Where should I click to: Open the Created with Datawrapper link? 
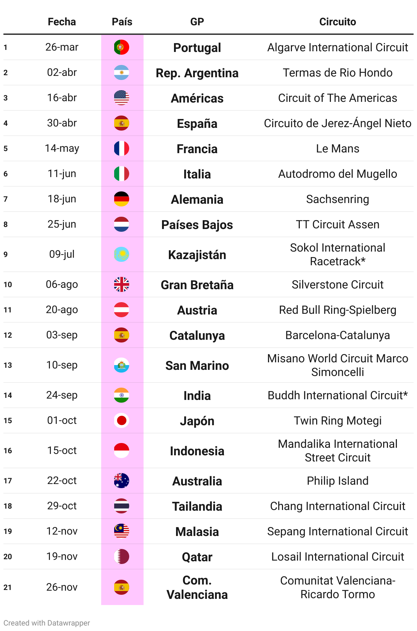(x=47, y=623)
